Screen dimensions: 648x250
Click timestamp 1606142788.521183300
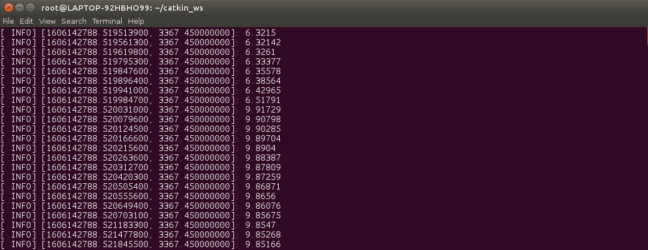click(x=99, y=225)
